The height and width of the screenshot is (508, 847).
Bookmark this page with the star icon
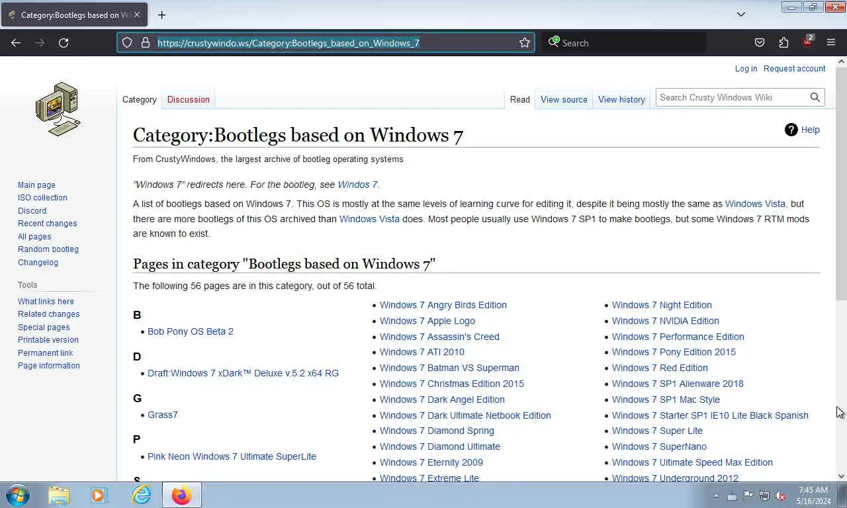(x=525, y=43)
